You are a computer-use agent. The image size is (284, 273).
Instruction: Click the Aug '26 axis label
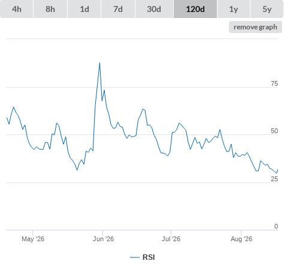[x=241, y=239]
